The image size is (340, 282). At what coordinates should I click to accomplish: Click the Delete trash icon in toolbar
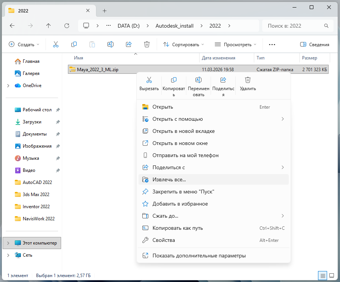coord(147,45)
